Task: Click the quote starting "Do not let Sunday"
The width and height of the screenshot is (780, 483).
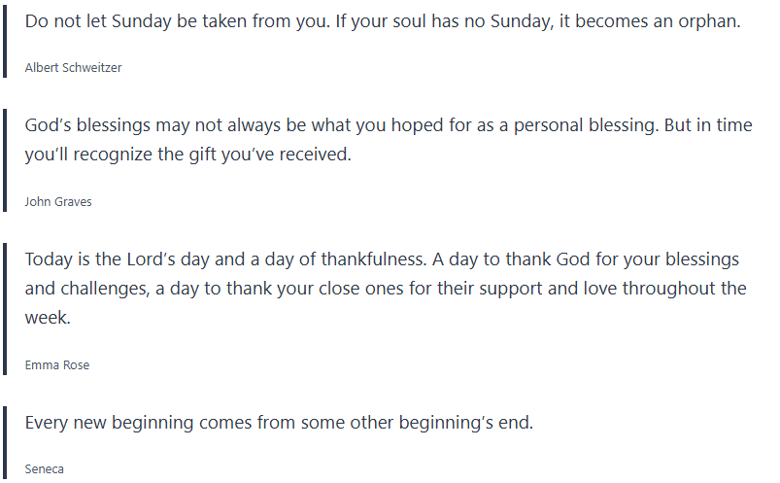Action: (383, 21)
